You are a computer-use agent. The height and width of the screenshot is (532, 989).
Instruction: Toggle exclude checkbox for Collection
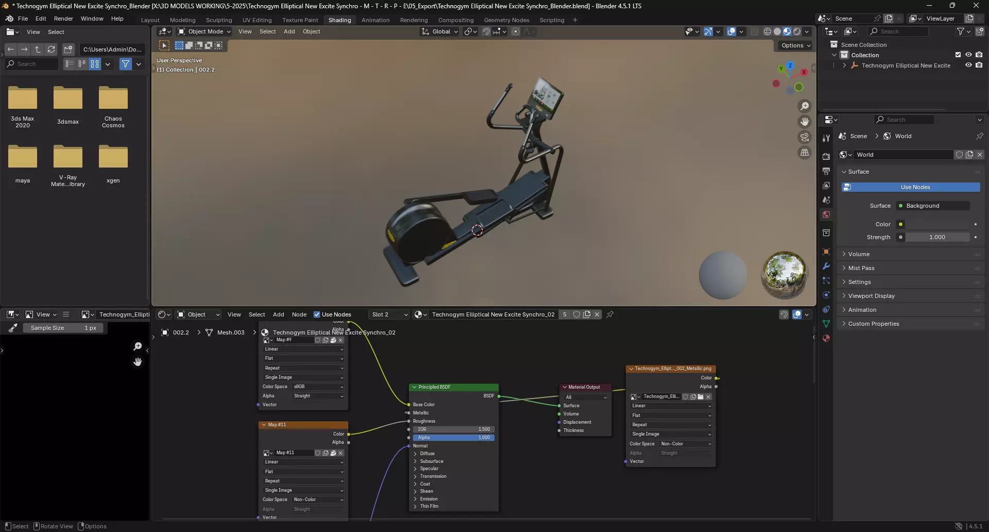pyautogui.click(x=958, y=55)
